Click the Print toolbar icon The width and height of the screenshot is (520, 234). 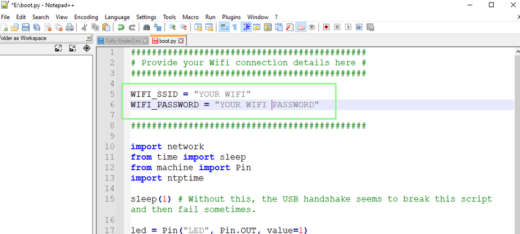[69, 27]
